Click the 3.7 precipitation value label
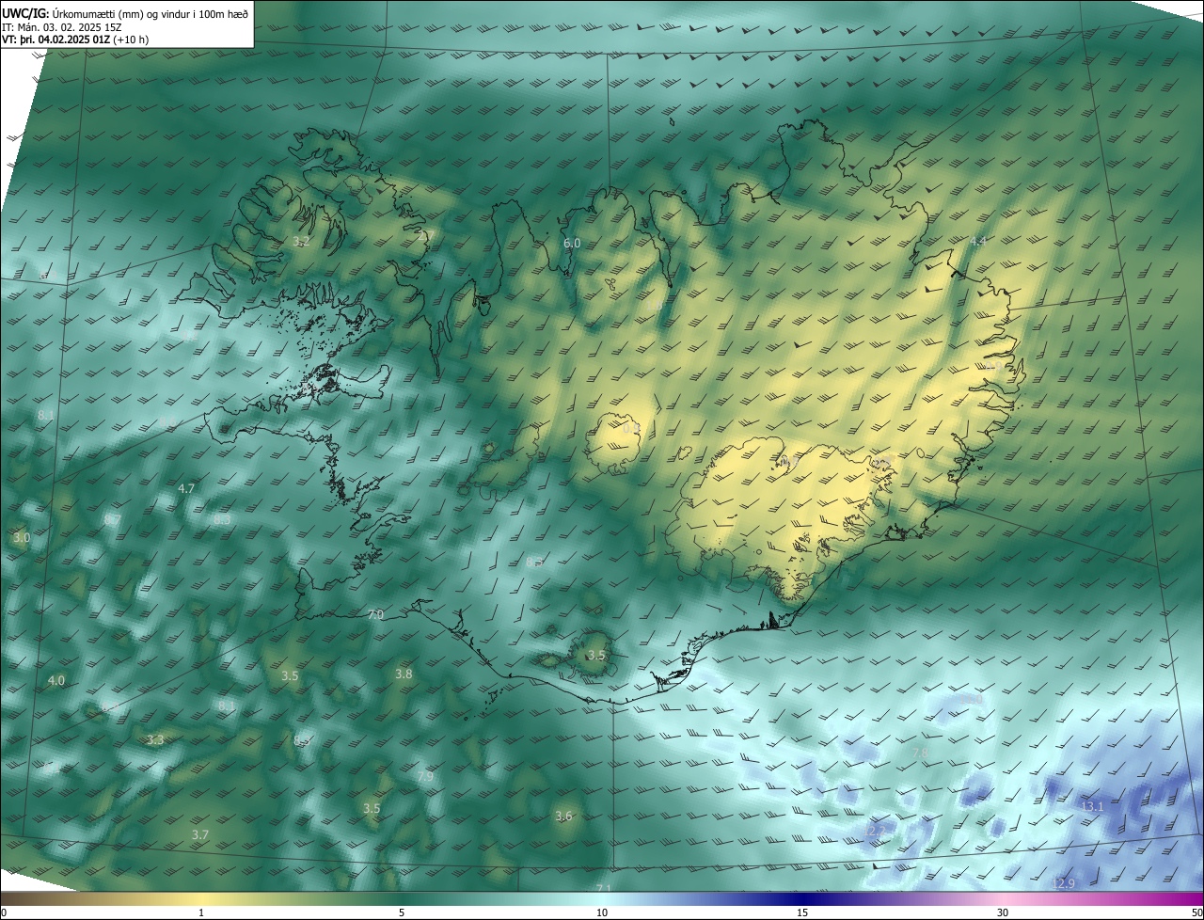1204x920 pixels. pos(199,834)
